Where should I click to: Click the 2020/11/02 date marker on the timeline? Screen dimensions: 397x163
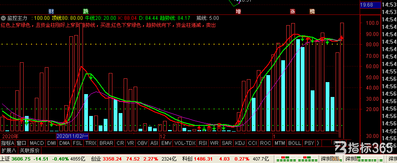(73, 136)
